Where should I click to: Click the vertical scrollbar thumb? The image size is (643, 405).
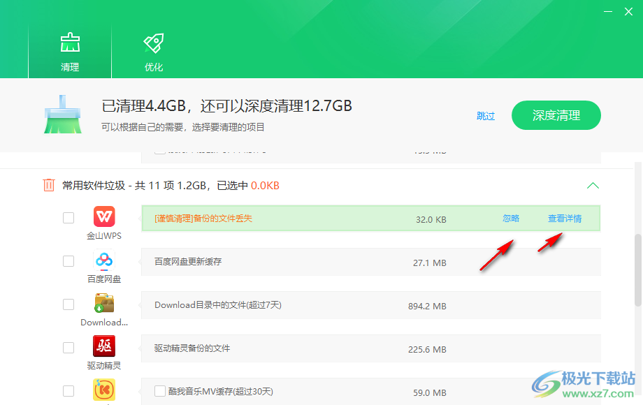coord(637,269)
